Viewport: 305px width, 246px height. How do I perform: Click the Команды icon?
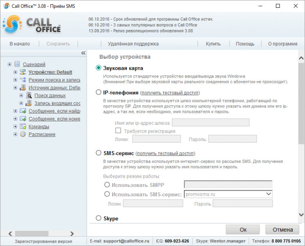[23, 127]
